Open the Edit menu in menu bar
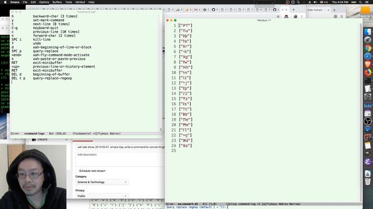The height and width of the screenshot is (209, 373). click(33, 2)
